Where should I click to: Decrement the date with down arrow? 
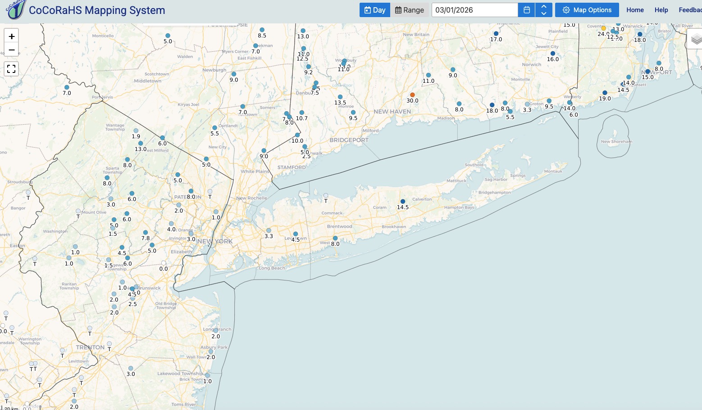544,14
